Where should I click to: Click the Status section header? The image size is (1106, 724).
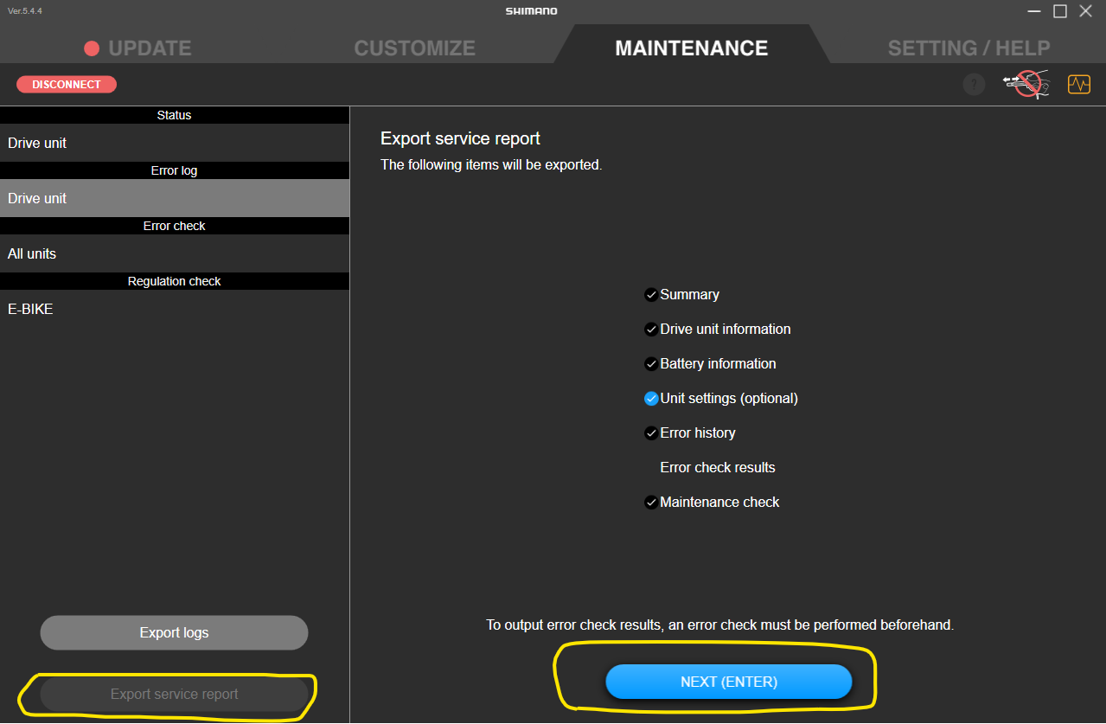[175, 115]
